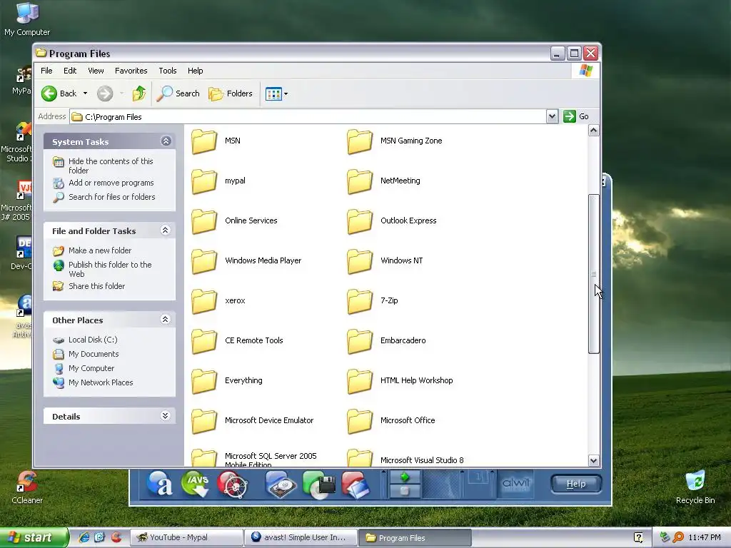731x548 pixels.
Task: Click the scrollbar up arrow
Action: click(x=593, y=131)
